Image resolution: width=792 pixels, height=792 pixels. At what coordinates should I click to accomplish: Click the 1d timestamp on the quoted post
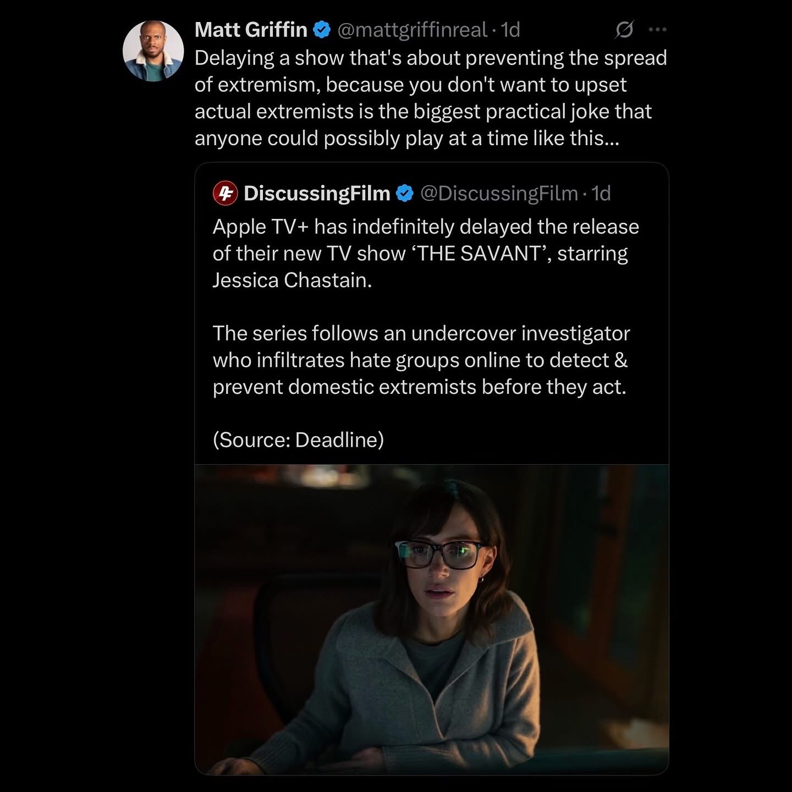[601, 193]
